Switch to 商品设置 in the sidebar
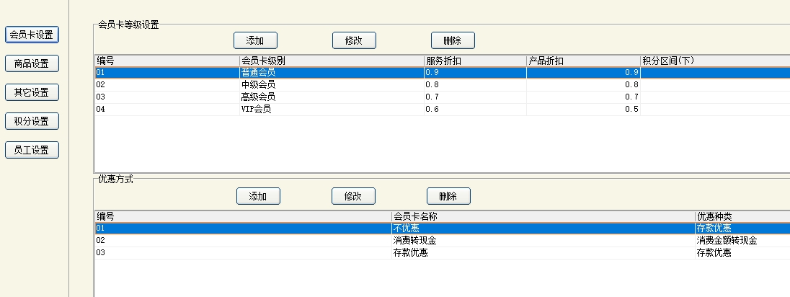This screenshot has height=297, width=790. [32, 63]
